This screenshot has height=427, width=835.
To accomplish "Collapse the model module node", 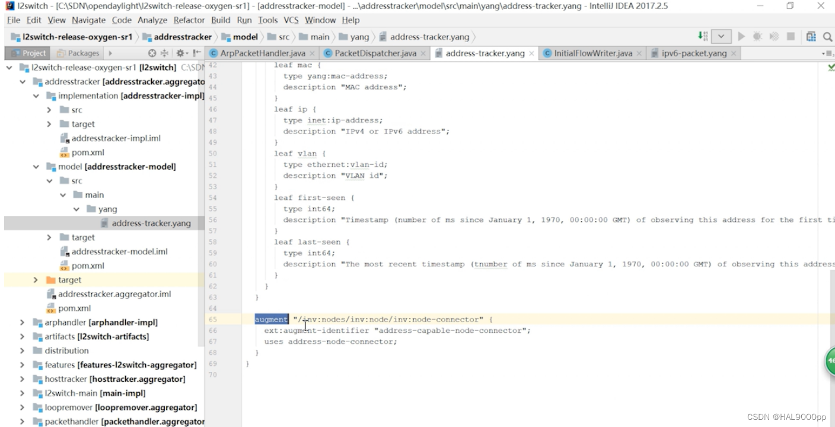I will tap(36, 167).
